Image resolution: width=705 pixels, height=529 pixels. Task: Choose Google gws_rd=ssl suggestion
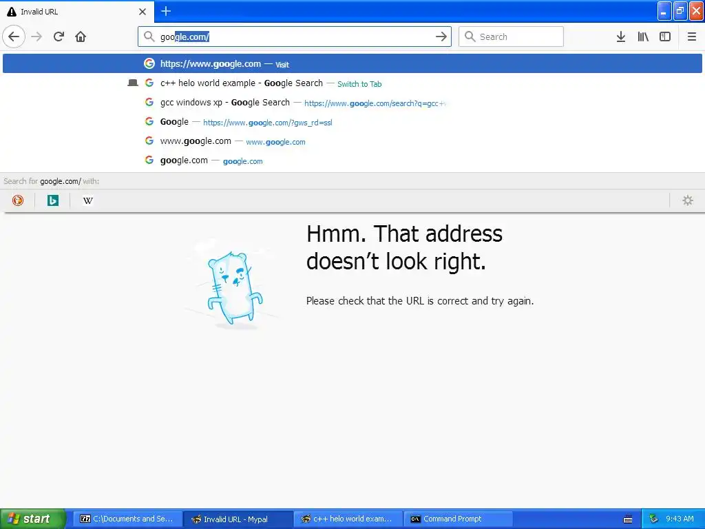[x=352, y=122]
